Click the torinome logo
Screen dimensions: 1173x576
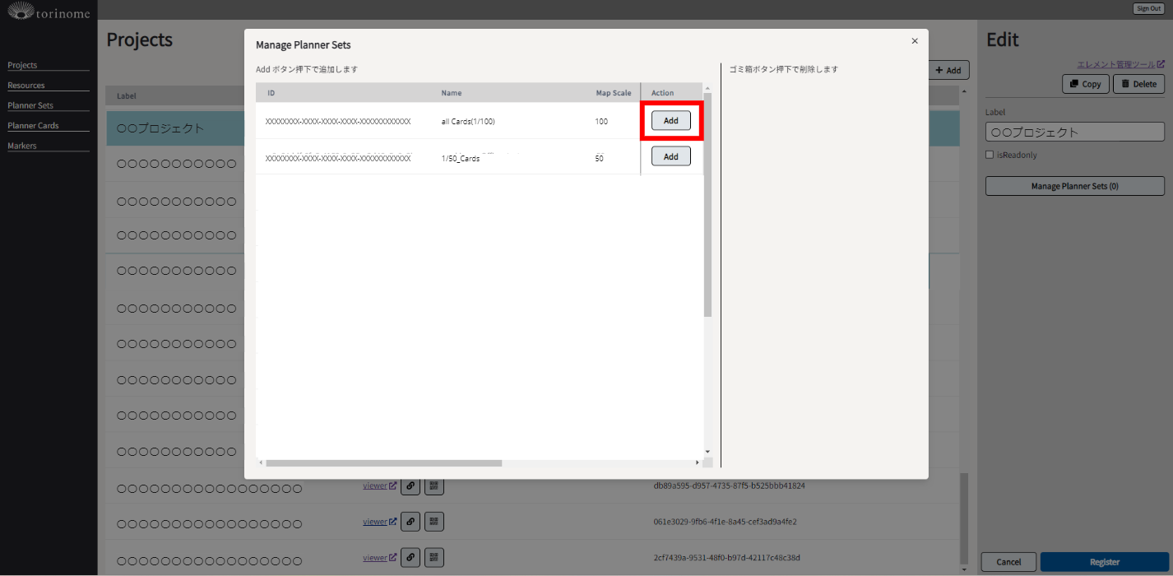(49, 12)
